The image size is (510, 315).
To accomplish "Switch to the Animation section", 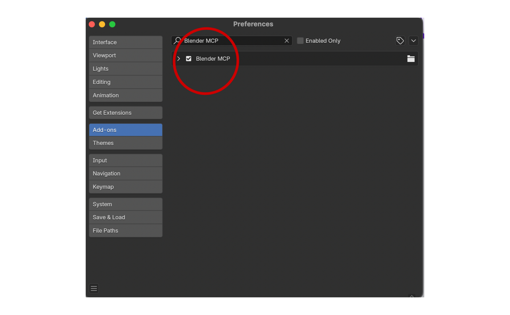I will 126,95.
